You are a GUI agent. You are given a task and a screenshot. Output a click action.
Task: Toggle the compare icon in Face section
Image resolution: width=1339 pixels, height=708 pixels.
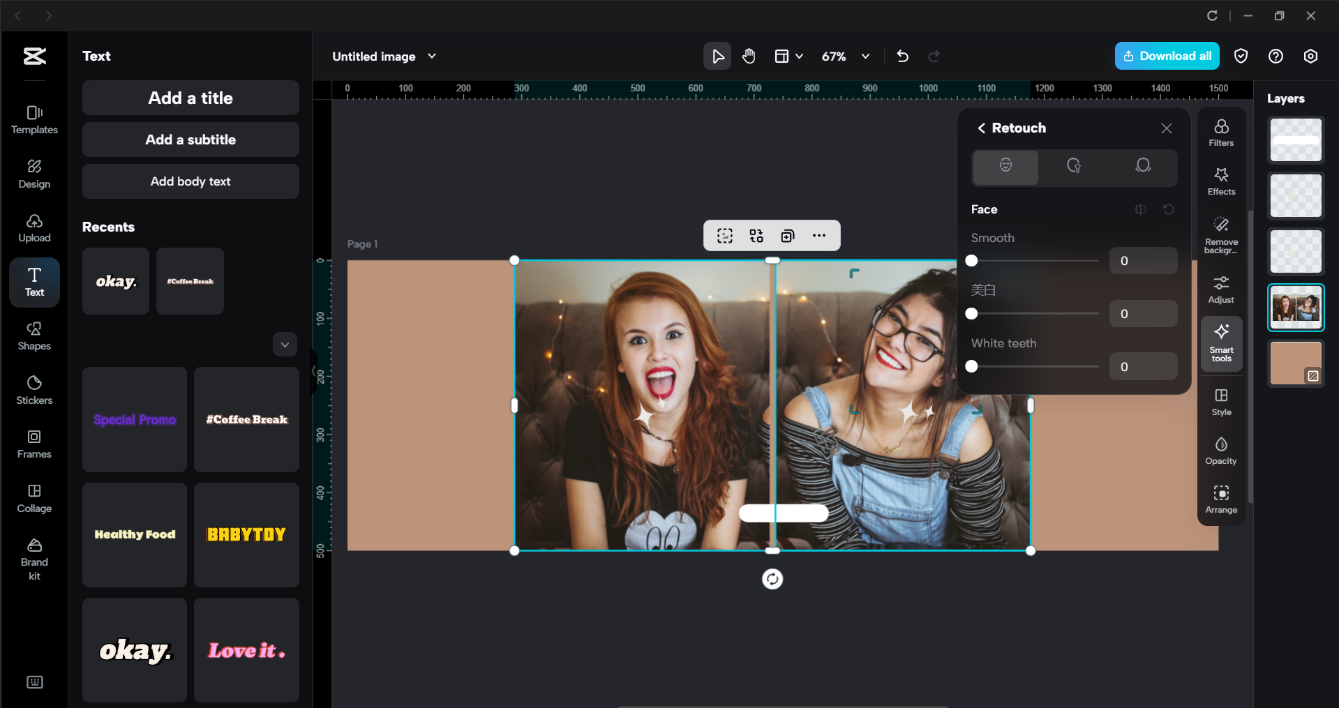pos(1141,209)
